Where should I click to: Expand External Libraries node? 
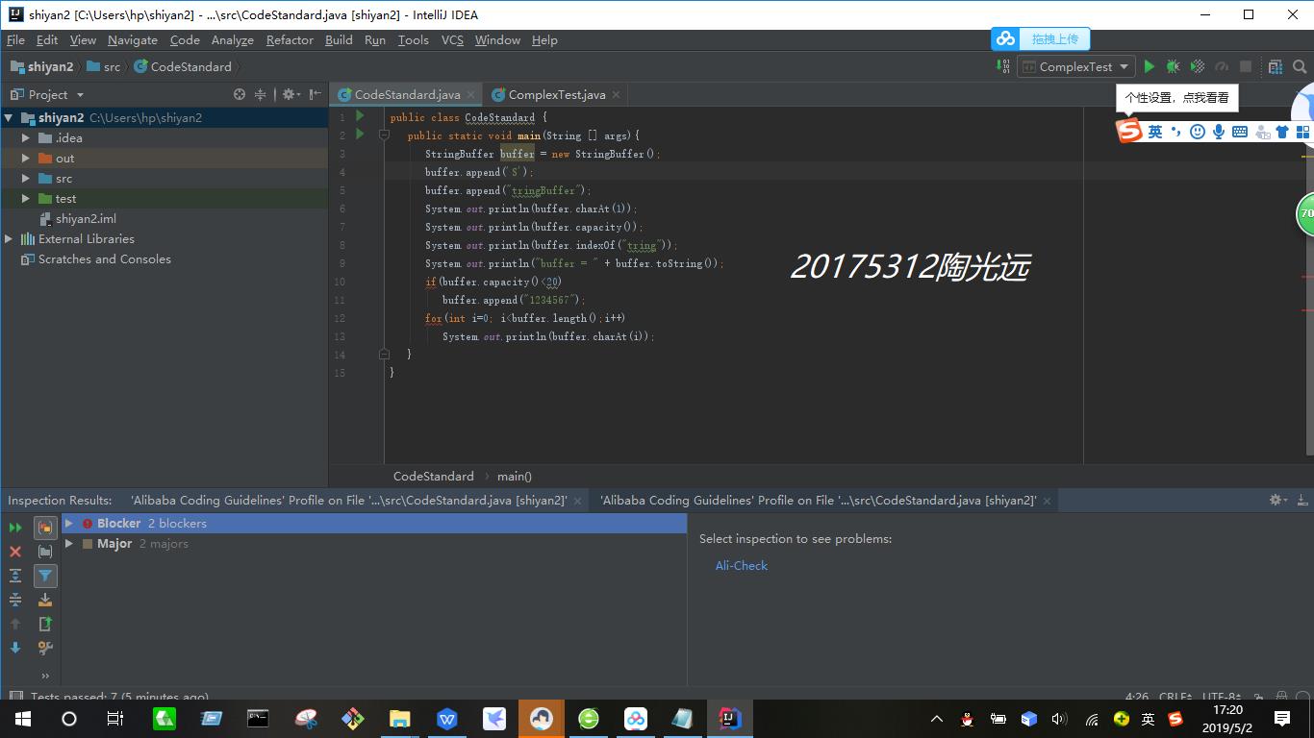(x=9, y=239)
